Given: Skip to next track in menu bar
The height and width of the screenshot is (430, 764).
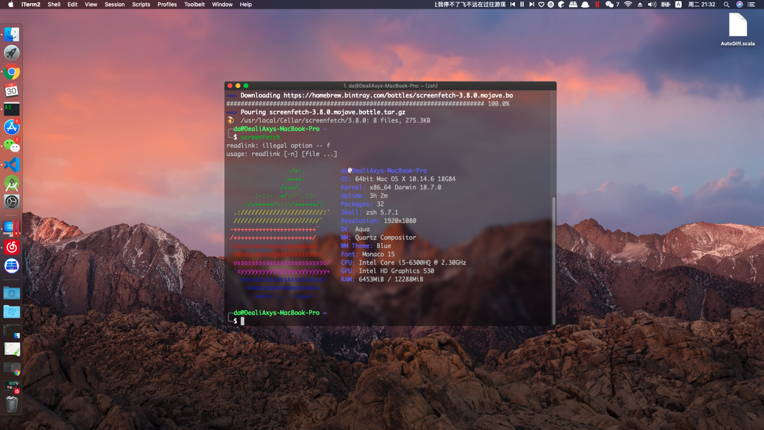Looking at the screenshot, I should [x=532, y=4].
